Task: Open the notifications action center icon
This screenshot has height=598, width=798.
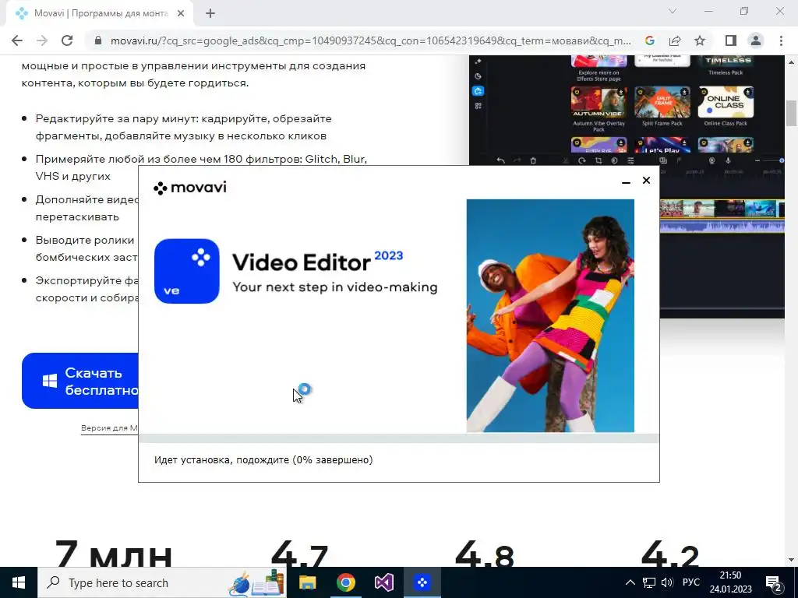Action: click(x=774, y=583)
